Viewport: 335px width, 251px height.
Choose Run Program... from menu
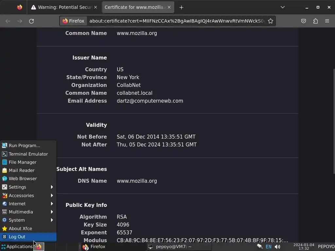coord(28,145)
